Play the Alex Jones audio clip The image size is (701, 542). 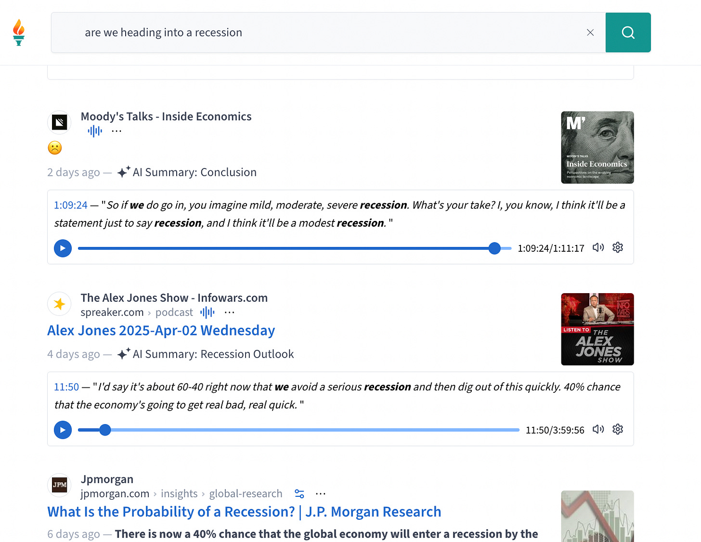[x=63, y=430]
